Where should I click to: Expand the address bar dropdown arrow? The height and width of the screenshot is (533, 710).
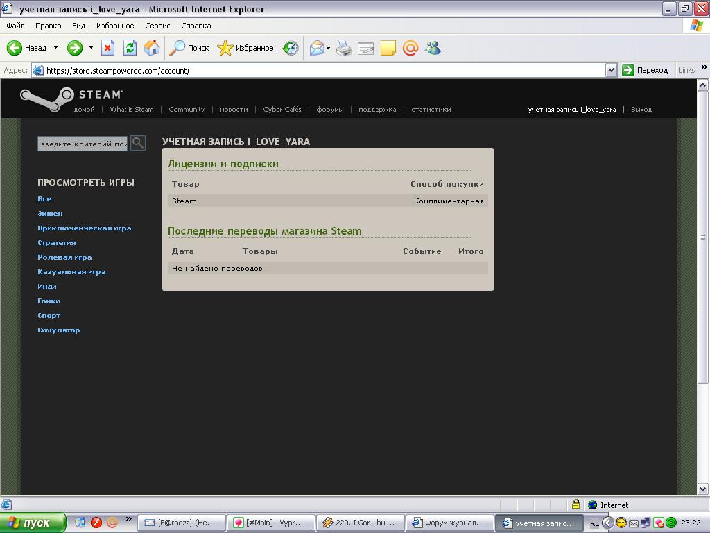point(611,70)
